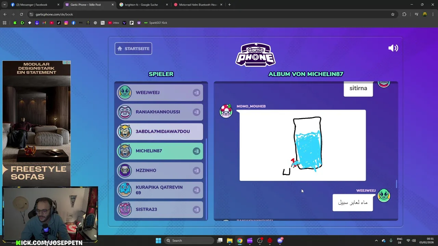Click the Gartic Phone logo

pos(256,55)
